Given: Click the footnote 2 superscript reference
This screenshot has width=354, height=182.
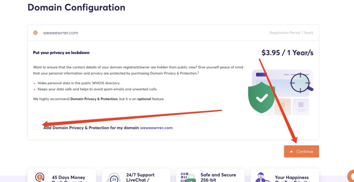Looking at the screenshot, I should click(x=198, y=72).
